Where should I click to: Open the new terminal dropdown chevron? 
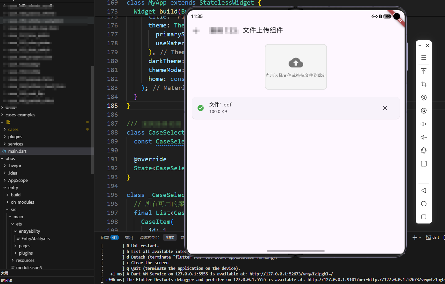click(x=420, y=238)
